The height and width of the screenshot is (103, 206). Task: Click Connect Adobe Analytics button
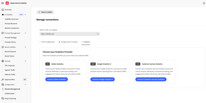coord(57,79)
